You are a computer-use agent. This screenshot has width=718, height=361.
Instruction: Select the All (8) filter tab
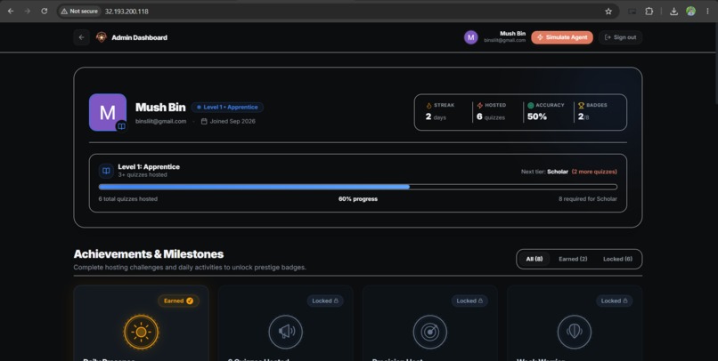(x=534, y=259)
